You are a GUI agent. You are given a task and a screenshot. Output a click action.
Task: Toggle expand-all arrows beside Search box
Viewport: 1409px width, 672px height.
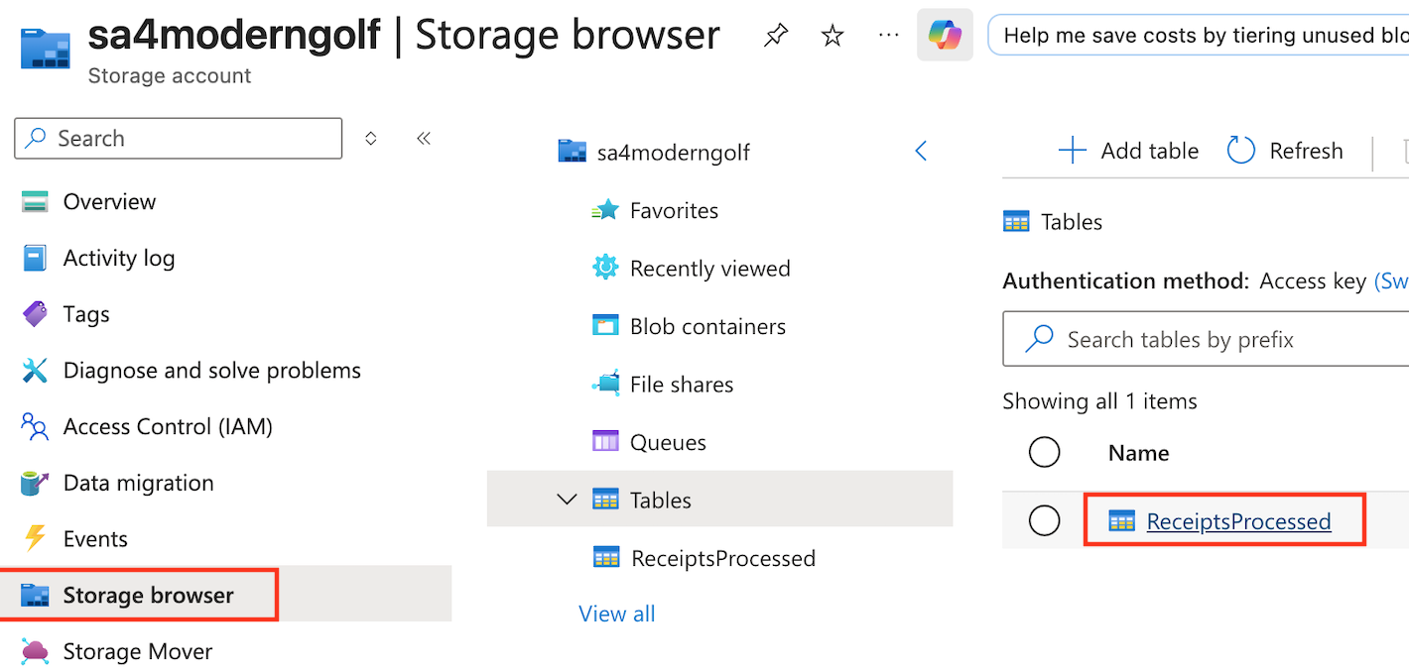point(371,139)
